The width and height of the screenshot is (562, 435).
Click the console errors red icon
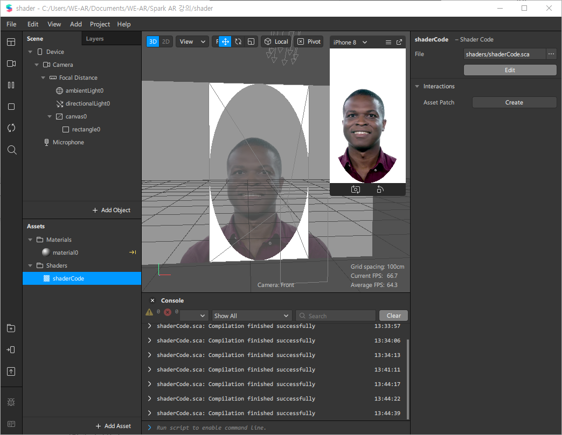pos(168,312)
